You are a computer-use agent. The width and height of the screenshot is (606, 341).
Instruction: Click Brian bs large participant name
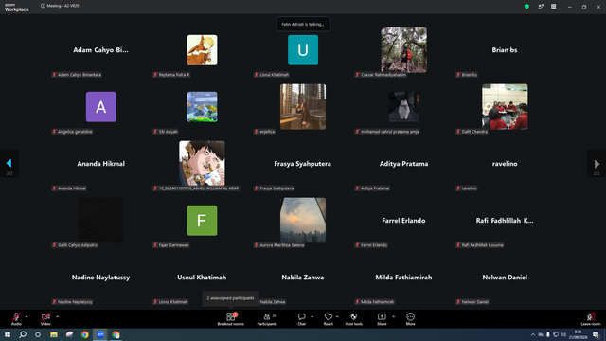505,50
